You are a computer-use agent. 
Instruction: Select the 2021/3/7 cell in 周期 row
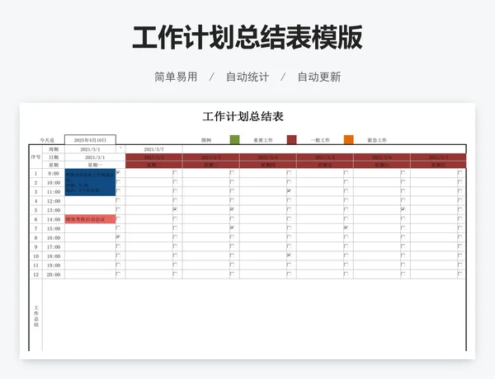(x=153, y=149)
